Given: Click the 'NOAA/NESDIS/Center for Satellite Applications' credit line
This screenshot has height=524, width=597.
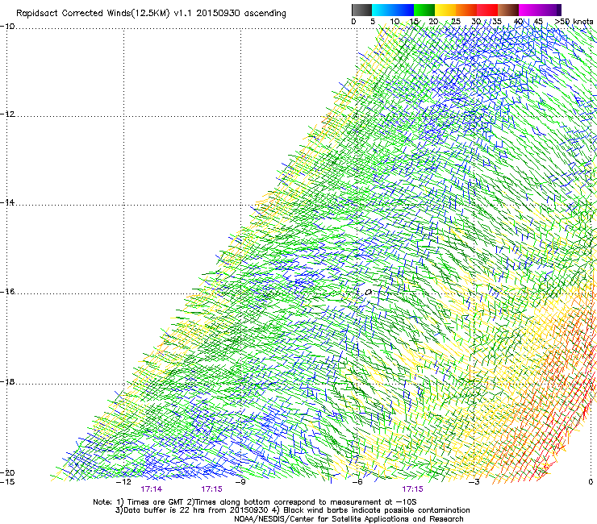Looking at the screenshot, I should point(349,519).
